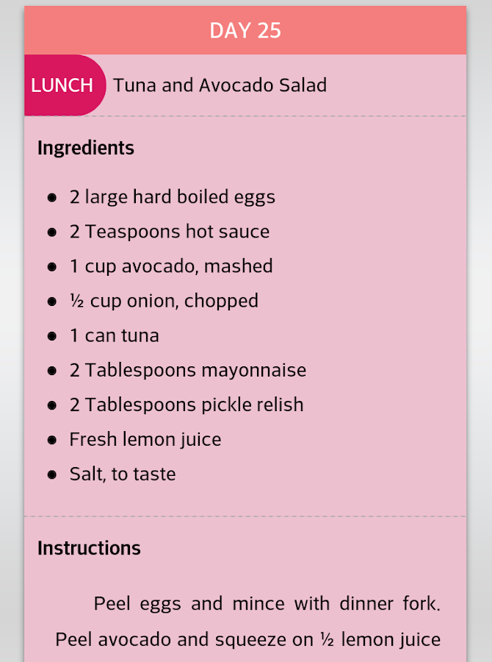Click the Instructions section heading
Viewport: 492px width, 662px height.
(89, 548)
